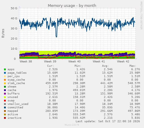Screen dimensions: 144x128
Task: Click the lime unused legend swatch
Action: click(x=5, y=97)
